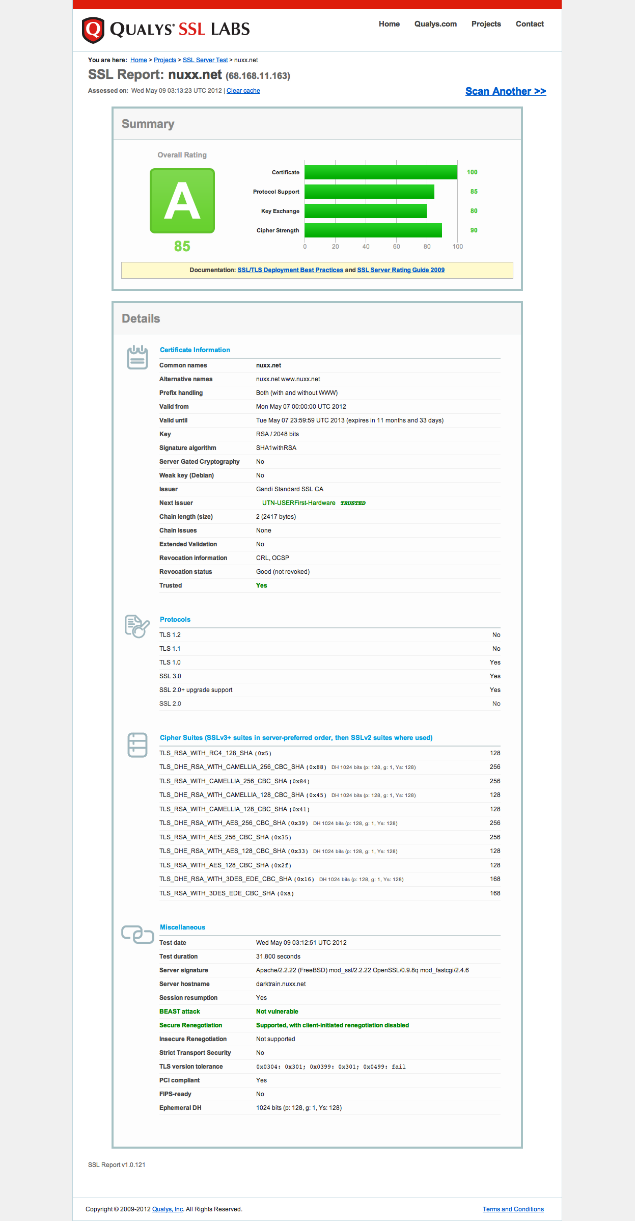Open the Projects navigation menu item
635x1221 pixels.
(486, 24)
